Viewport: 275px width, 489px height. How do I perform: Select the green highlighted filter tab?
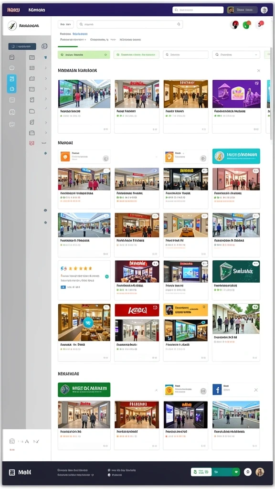pyautogui.click(x=84, y=54)
